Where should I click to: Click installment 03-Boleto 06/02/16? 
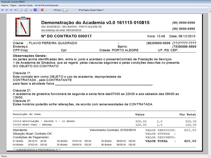point(118,141)
